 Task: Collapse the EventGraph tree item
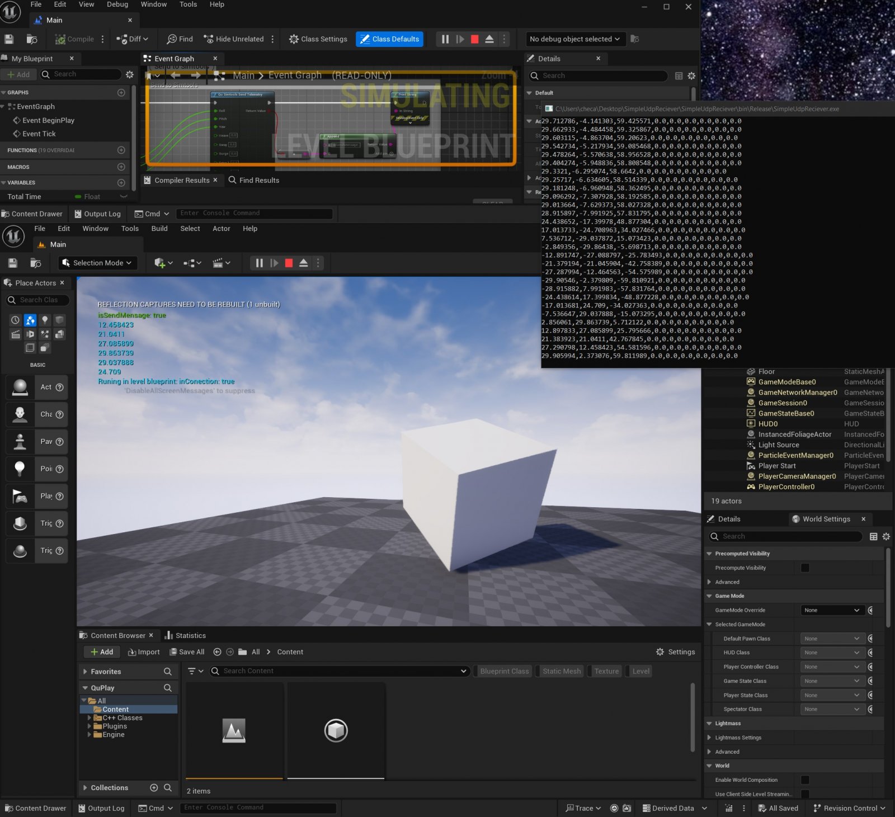click(3, 107)
